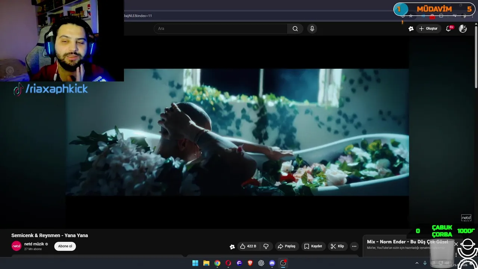
Task: Click the magnifier search button
Action: coord(295,28)
